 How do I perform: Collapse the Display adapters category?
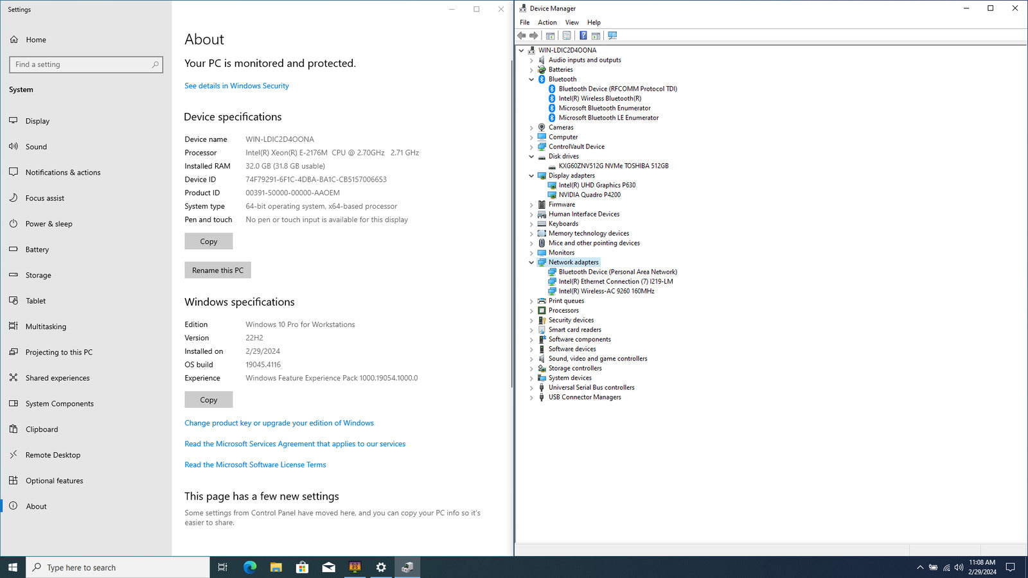coord(531,175)
